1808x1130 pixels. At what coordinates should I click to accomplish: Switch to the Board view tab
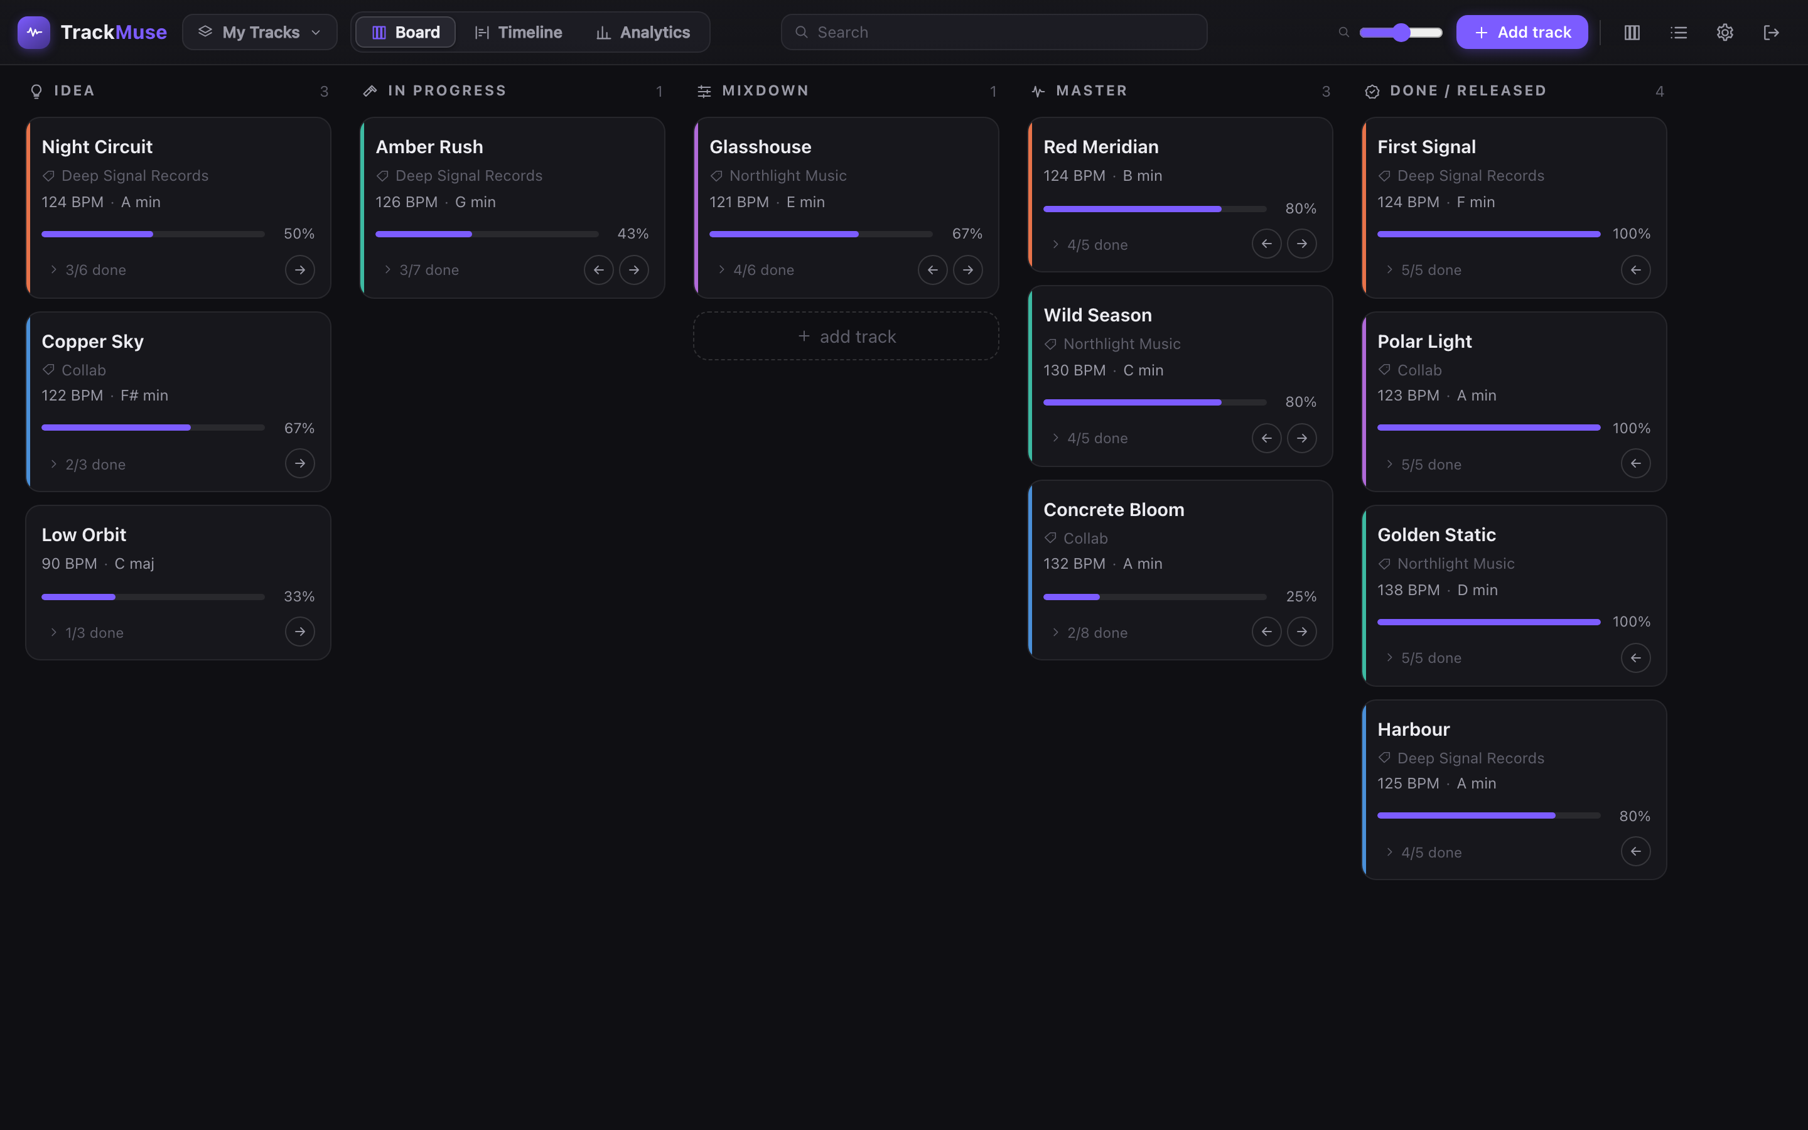tap(406, 32)
